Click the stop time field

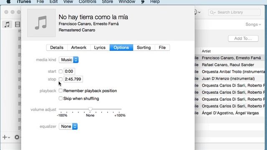(73, 79)
